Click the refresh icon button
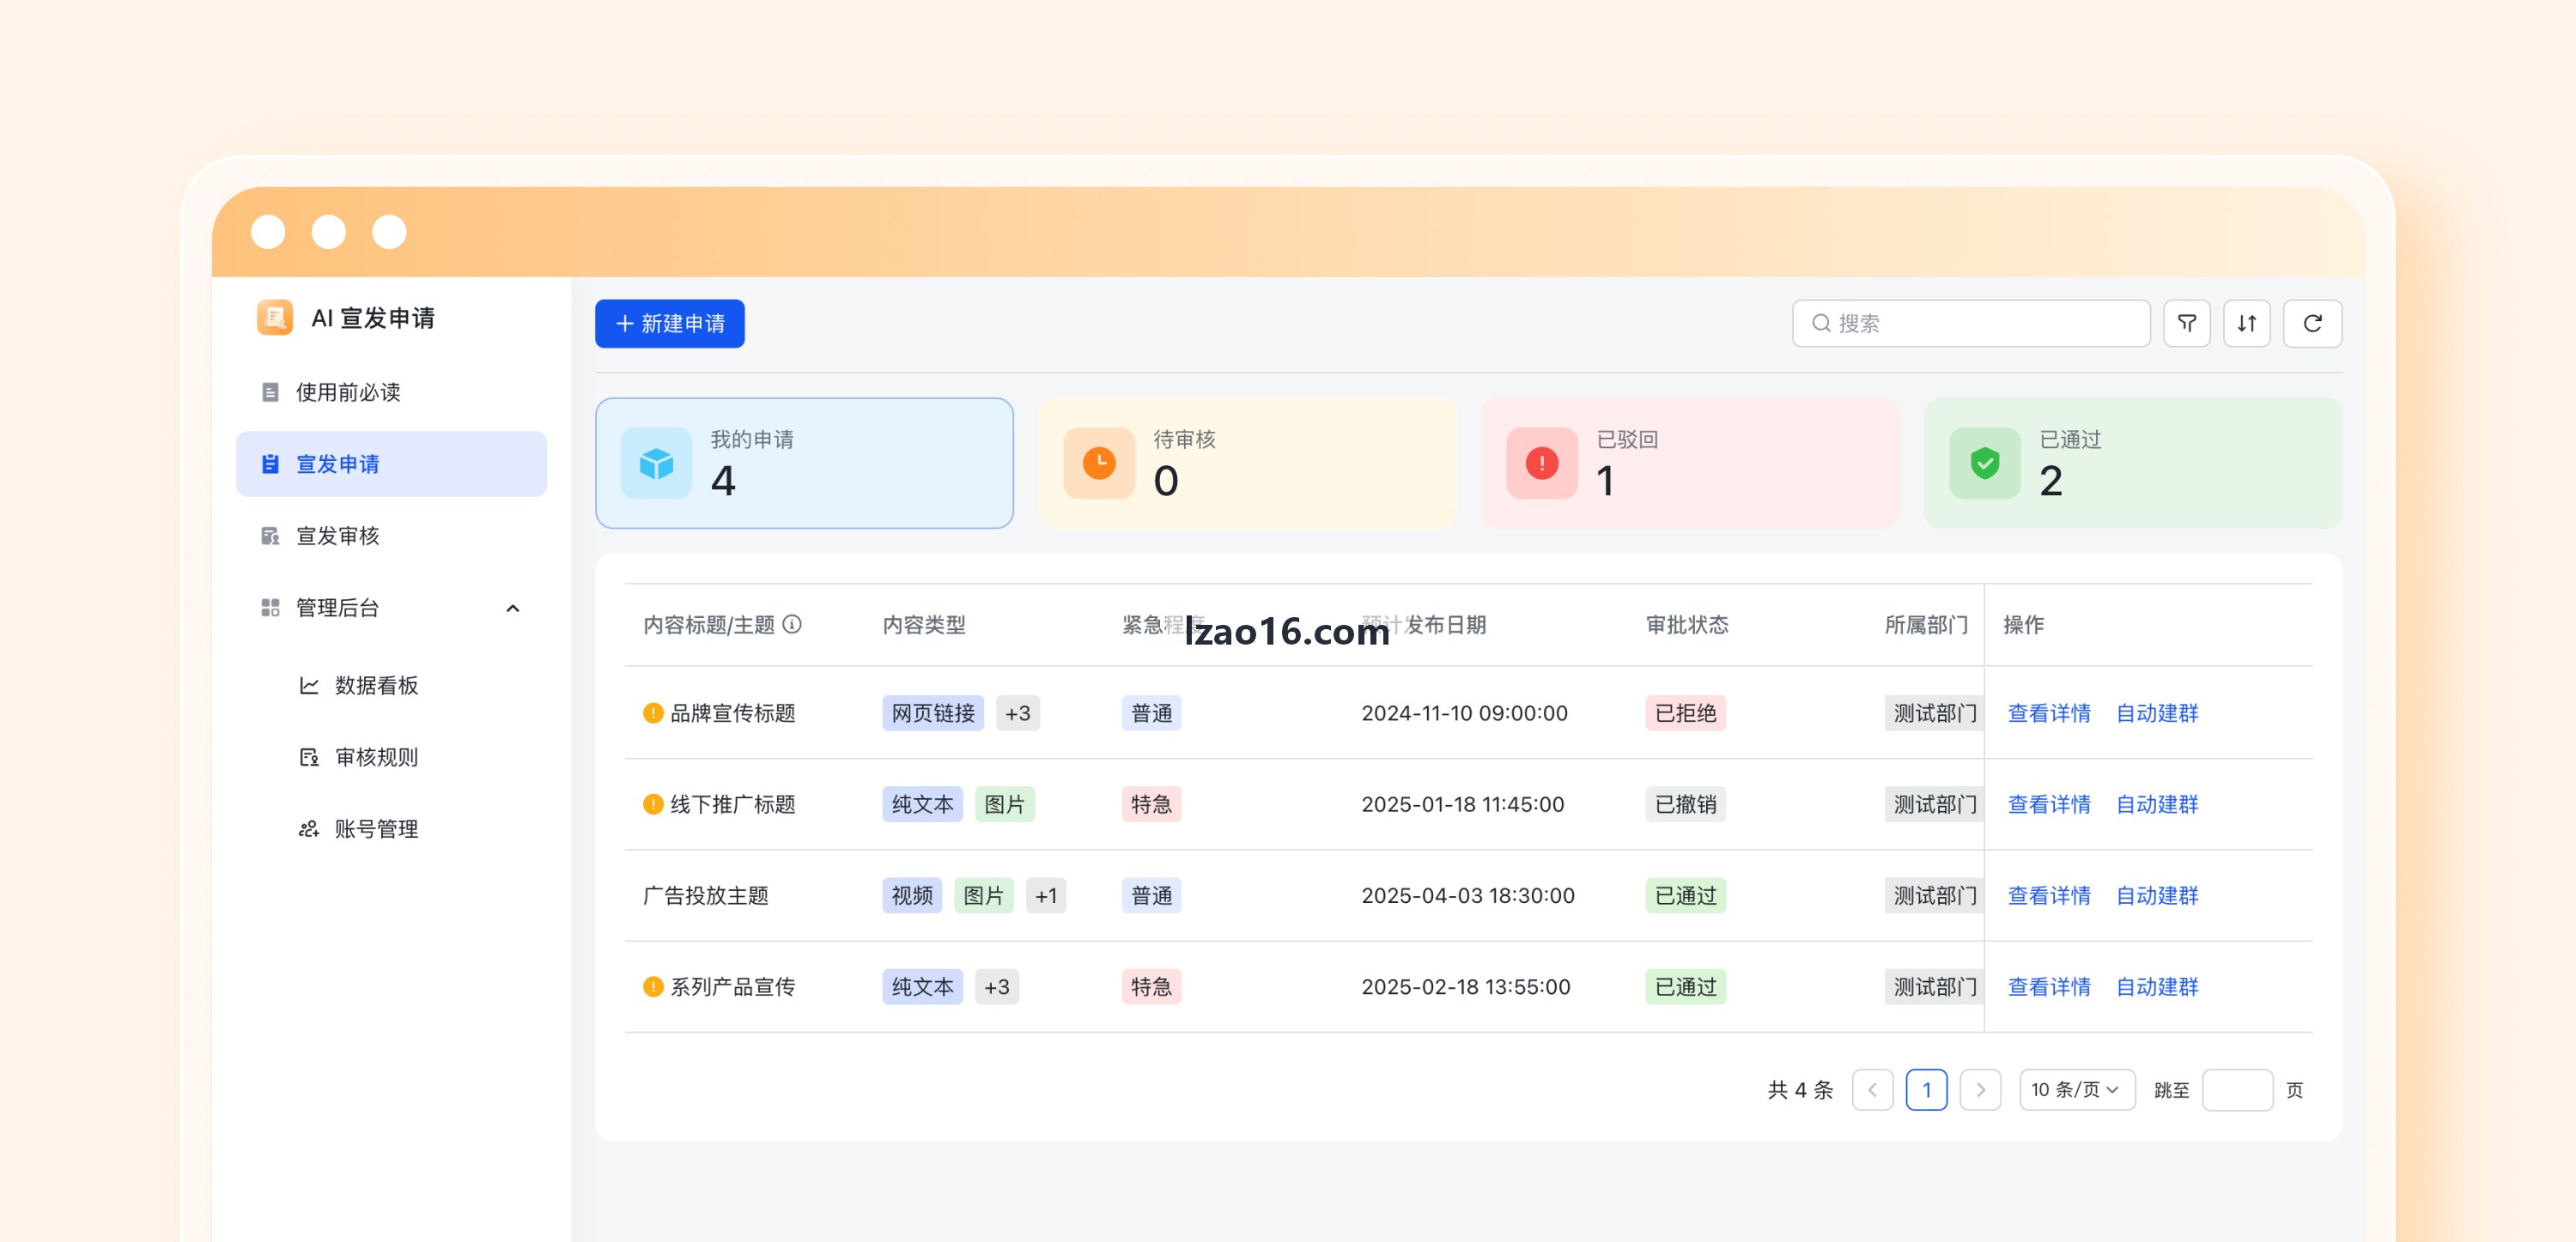 coord(2312,323)
